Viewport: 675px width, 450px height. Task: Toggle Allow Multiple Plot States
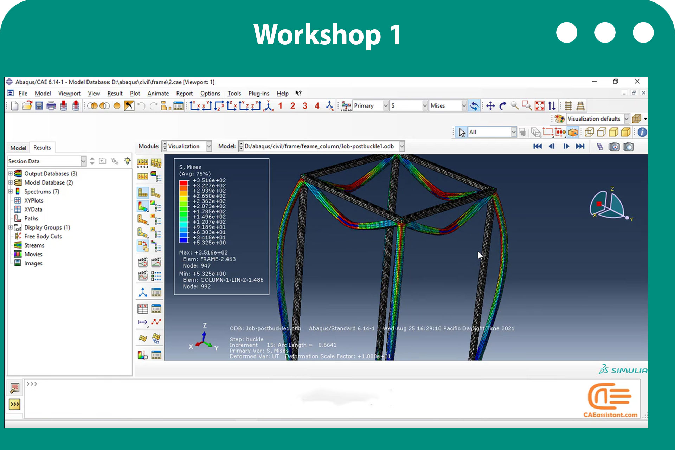pyautogui.click(x=143, y=246)
